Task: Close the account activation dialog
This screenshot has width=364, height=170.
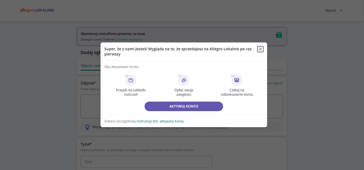Action: (x=260, y=49)
